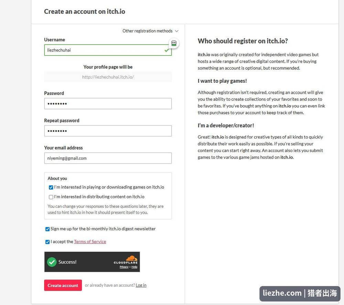Toggle the bi-monthly digest newsletter checkbox
The image size is (344, 305).
point(47,229)
